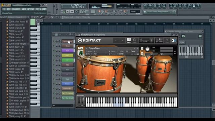The image size is (215, 121).
Task: Open the OPTIONS menu
Action: [31, 9]
